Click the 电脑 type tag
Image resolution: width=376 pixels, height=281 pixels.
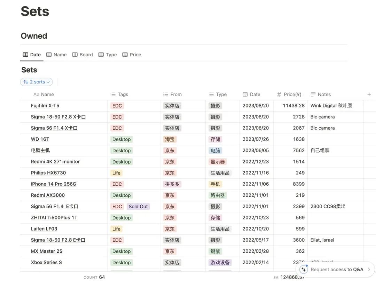click(216, 151)
